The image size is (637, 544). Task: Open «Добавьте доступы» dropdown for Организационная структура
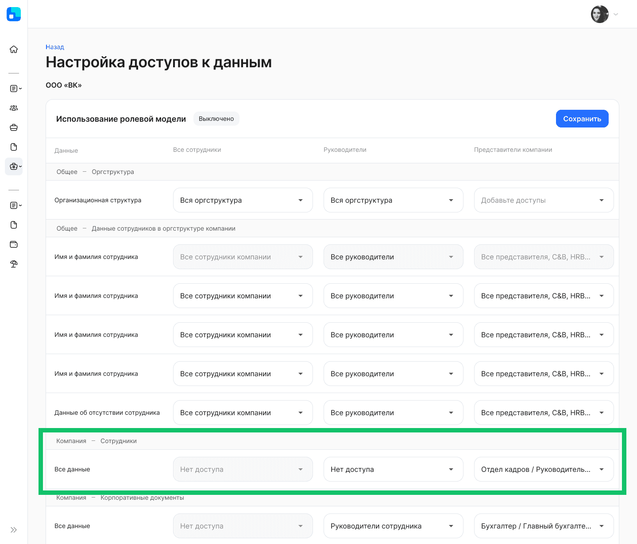544,200
